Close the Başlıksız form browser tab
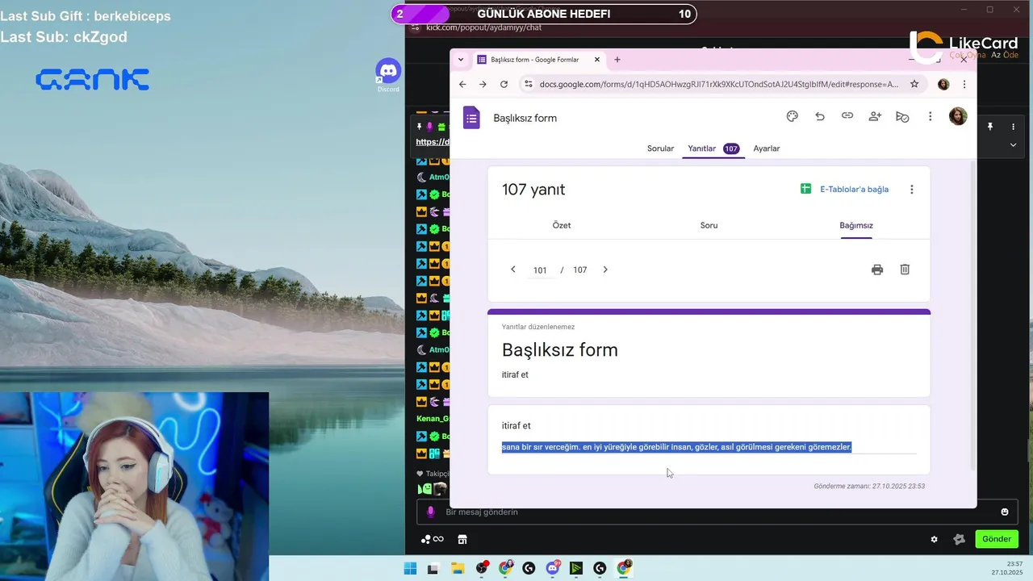 click(597, 60)
